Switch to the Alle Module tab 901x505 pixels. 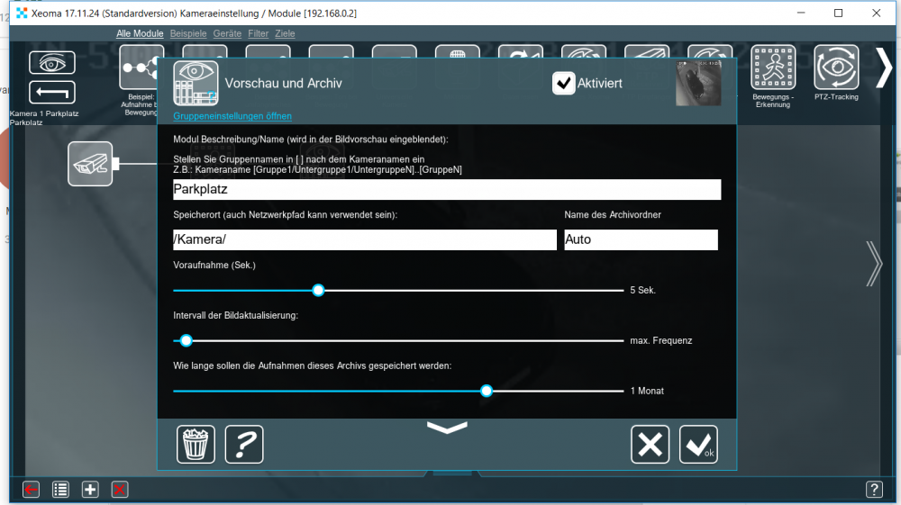[140, 34]
